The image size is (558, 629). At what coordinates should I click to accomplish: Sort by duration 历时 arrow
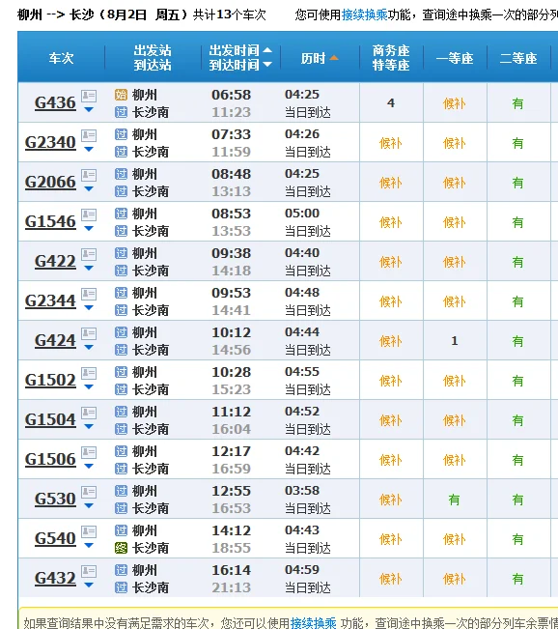pyautogui.click(x=334, y=58)
